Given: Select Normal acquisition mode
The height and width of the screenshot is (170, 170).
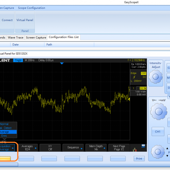Looking at the screenshot, I should coord(5,124).
